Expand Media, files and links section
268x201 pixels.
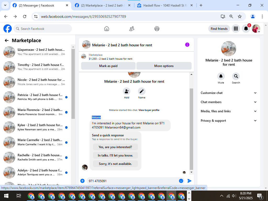point(229,111)
